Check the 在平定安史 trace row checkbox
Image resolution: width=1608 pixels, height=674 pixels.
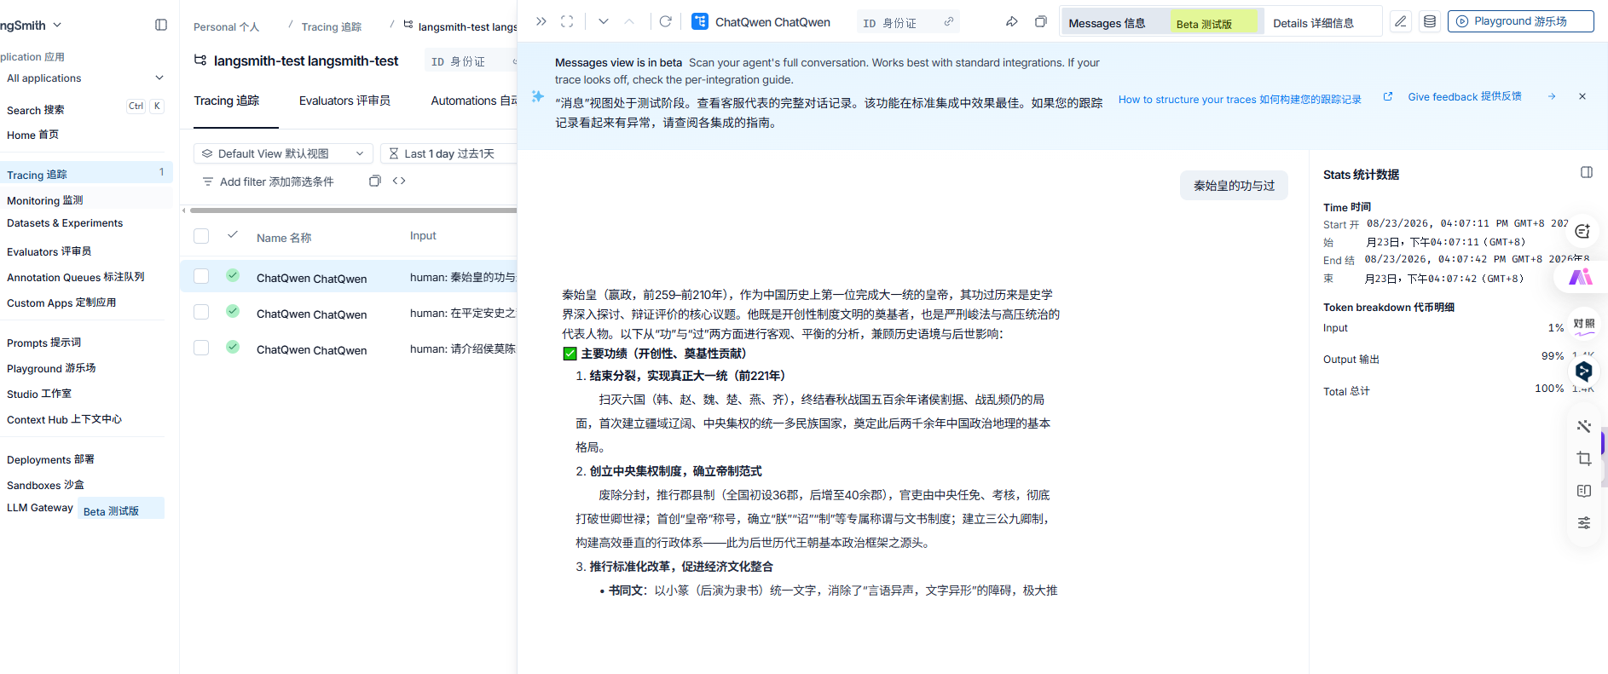coord(201,312)
